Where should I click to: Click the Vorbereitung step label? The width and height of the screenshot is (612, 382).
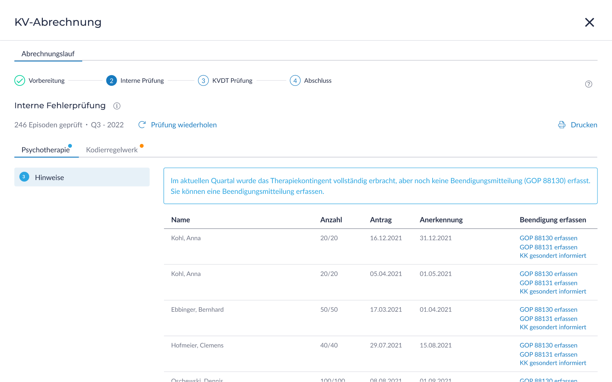(x=47, y=81)
